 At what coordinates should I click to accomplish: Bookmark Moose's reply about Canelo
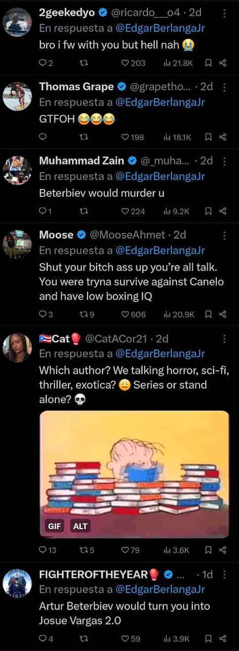coord(208,314)
